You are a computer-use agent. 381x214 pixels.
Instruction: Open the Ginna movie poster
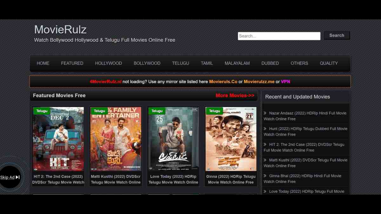pyautogui.click(x=231, y=139)
